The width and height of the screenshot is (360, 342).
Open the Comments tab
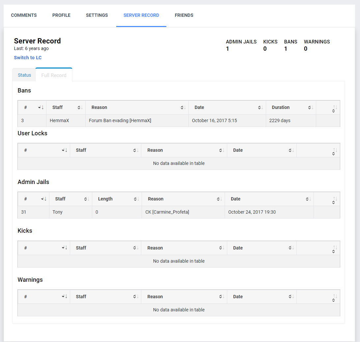point(24,15)
